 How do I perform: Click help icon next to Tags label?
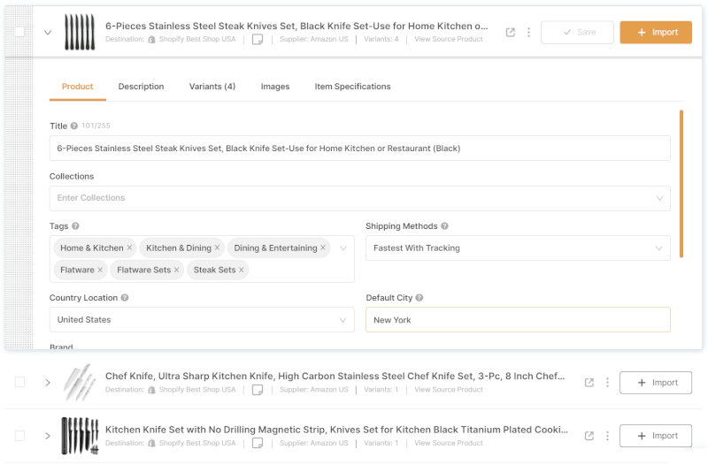[x=75, y=226]
